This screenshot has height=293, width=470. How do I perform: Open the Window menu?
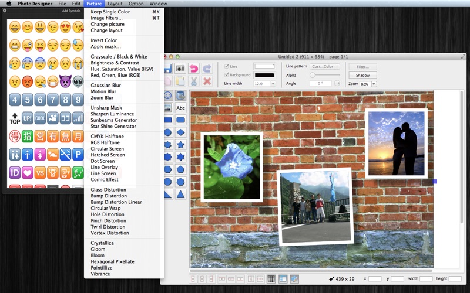point(158,4)
